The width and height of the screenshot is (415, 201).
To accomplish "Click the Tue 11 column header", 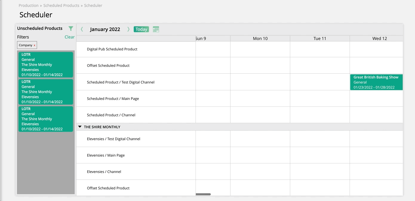I will (320, 38).
